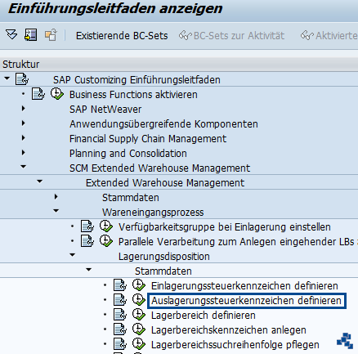Execute Parallele Verarbeitung zum Anlegen activity
The width and height of the screenshot is (358, 354).
[105, 241]
